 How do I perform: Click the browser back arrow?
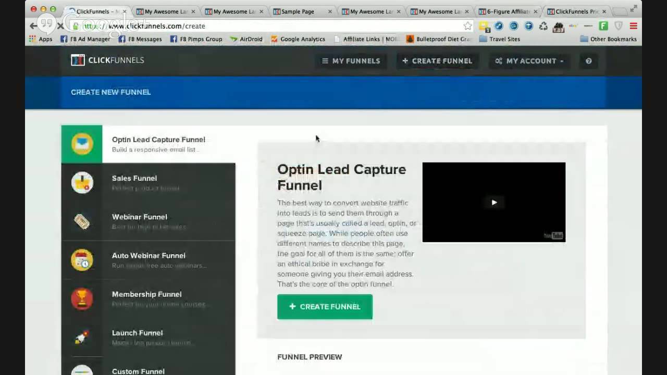(34, 26)
